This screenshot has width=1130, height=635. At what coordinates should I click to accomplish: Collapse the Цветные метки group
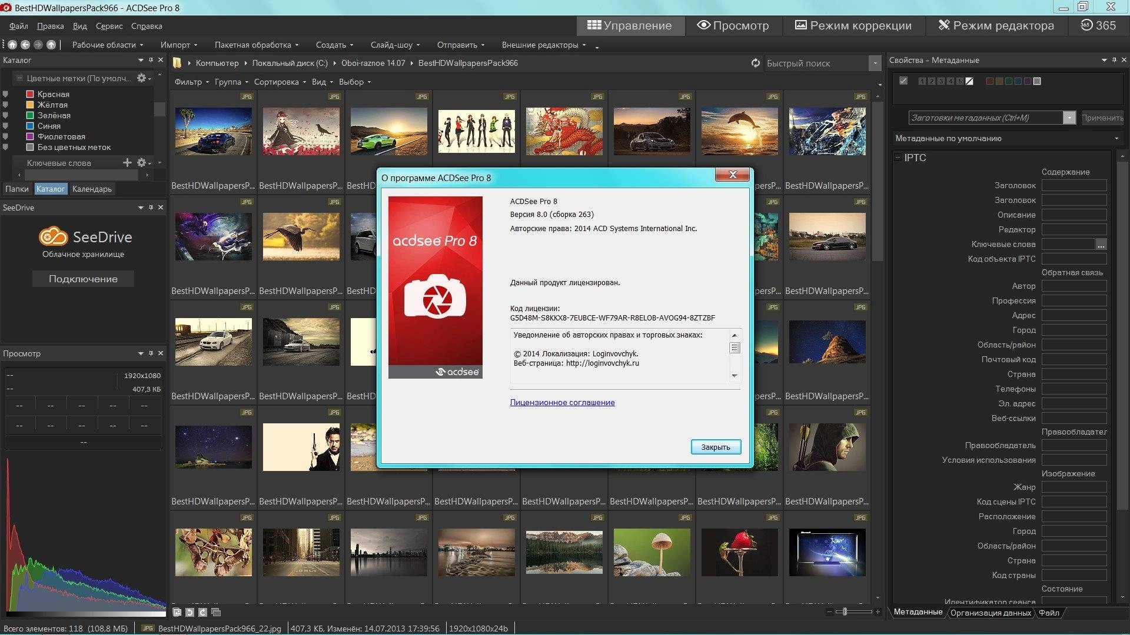[19, 78]
